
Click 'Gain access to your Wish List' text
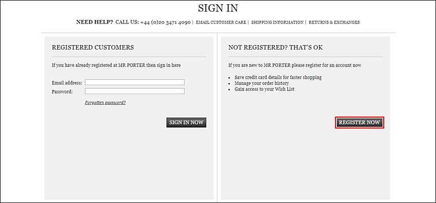[x=265, y=89]
